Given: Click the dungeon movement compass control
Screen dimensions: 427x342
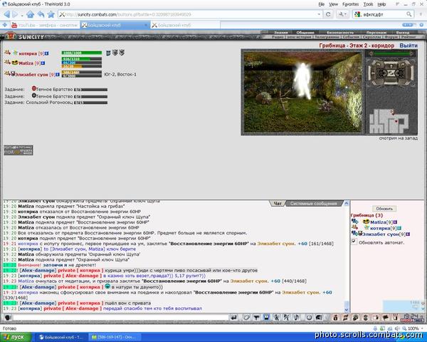Looking at the screenshot, I should click(391, 72).
